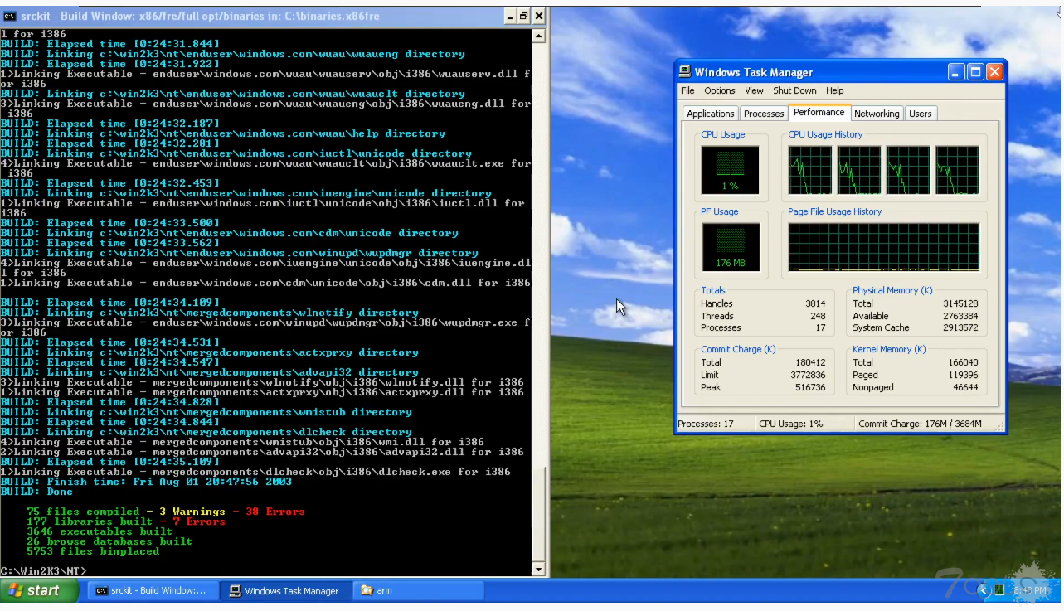Expand hidden system tray icons arrow
Image resolution: width=1064 pixels, height=611 pixels.
click(x=984, y=590)
